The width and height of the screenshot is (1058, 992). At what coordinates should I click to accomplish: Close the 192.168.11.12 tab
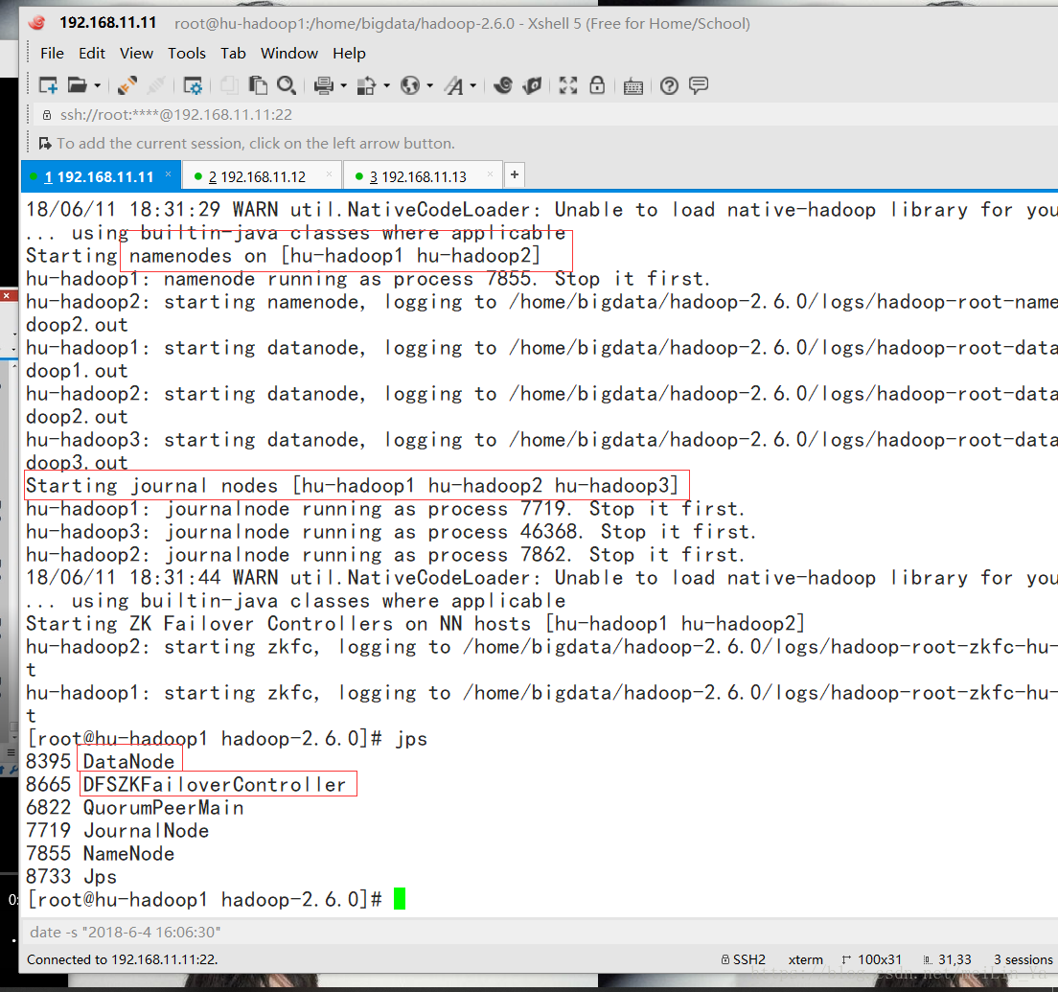tap(330, 174)
